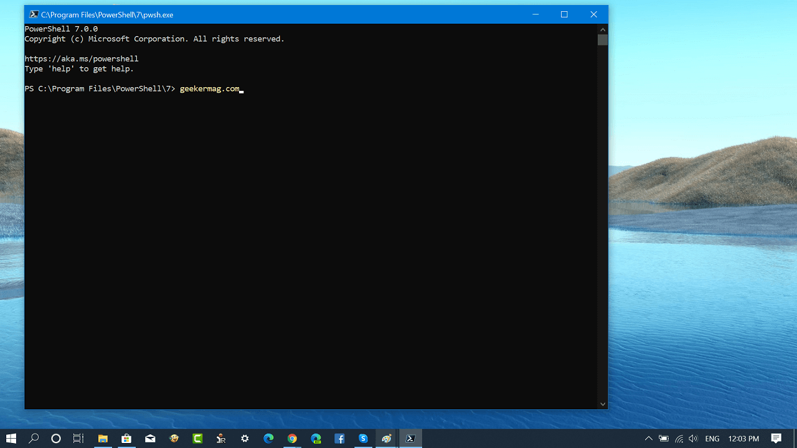Open the IR app icon on taskbar
The width and height of the screenshot is (797, 448).
point(221,439)
